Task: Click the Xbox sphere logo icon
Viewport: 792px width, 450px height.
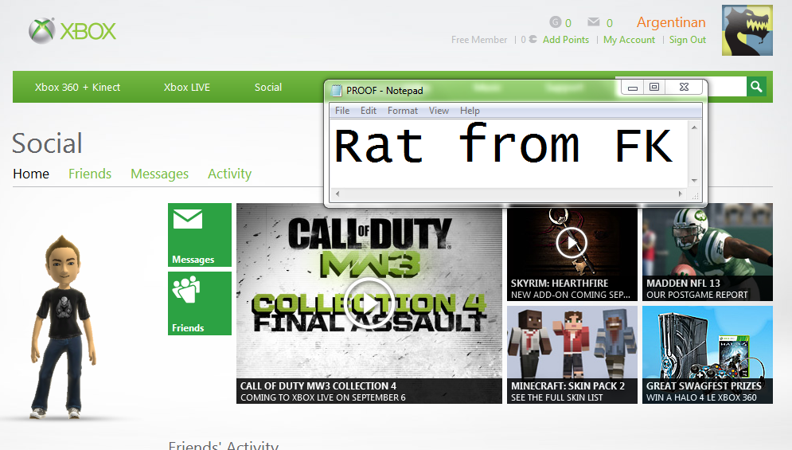Action: click(x=42, y=30)
